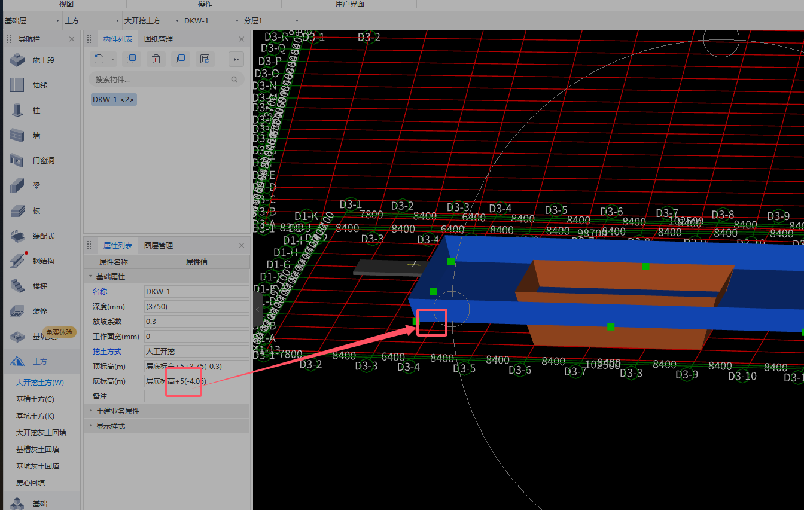Viewport: 804px width, 510px height.
Task: Click the 免费体验 badge
Action: point(60,332)
